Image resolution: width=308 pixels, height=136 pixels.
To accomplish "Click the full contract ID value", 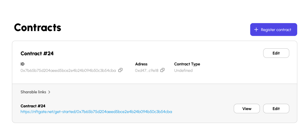I will pos(68,70).
